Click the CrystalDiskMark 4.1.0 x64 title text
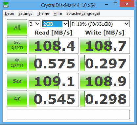Viewport: 137px width, 125px height. click(x=68, y=5)
